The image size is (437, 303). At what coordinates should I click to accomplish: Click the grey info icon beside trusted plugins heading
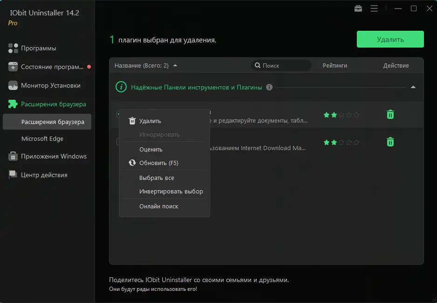[x=269, y=87]
